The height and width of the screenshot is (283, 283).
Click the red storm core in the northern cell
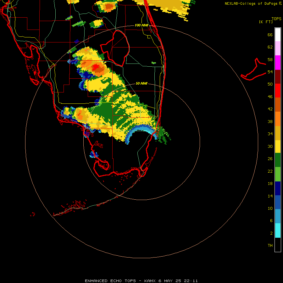click(x=96, y=68)
